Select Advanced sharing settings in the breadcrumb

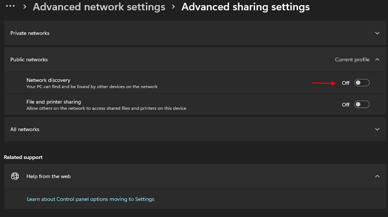pos(246,7)
